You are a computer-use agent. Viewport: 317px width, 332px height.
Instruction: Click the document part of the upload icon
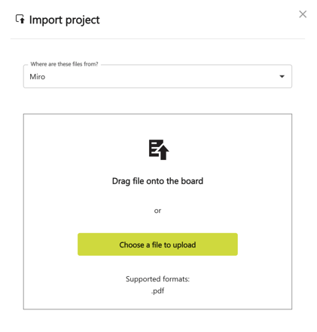point(155,148)
